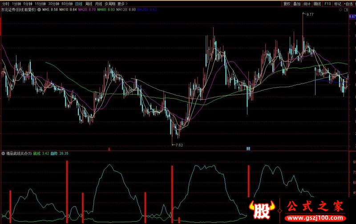Open the 统计 statistics button
Viewport: 356px width, 224px height.
tap(307, 3)
